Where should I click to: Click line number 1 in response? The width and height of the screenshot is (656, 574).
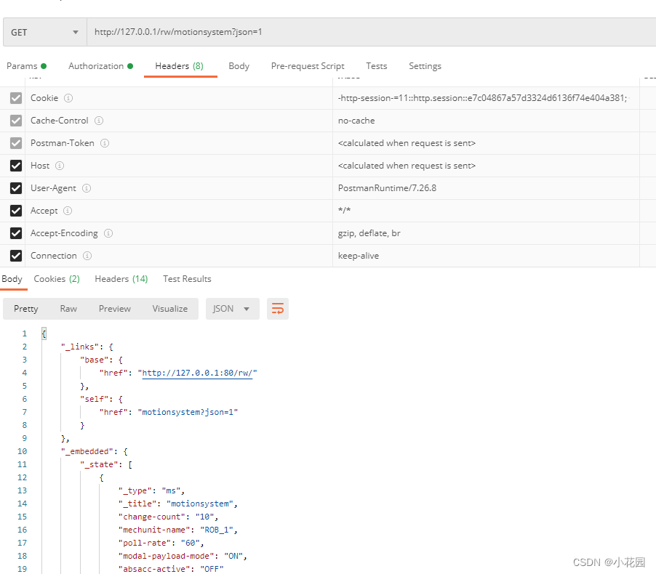point(24,334)
